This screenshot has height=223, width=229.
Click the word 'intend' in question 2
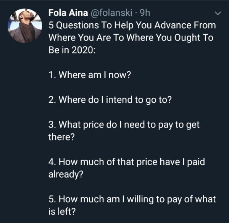point(119,100)
